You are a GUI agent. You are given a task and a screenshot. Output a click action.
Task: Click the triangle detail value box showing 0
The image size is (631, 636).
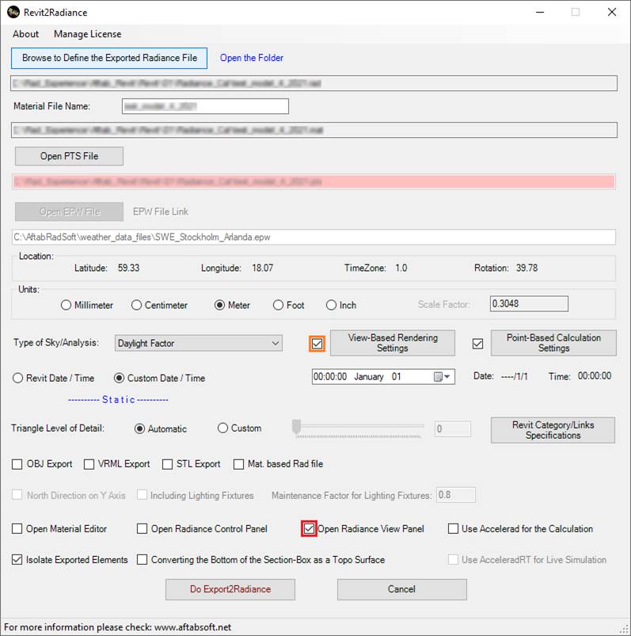(453, 428)
